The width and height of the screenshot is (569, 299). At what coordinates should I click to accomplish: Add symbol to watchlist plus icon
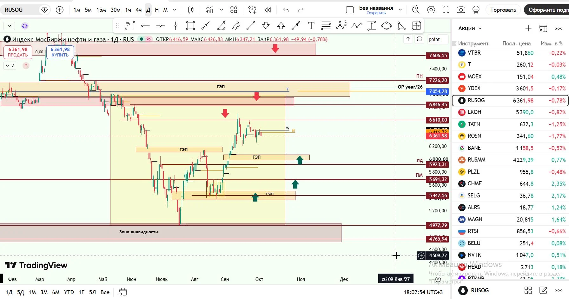[x=528, y=28]
